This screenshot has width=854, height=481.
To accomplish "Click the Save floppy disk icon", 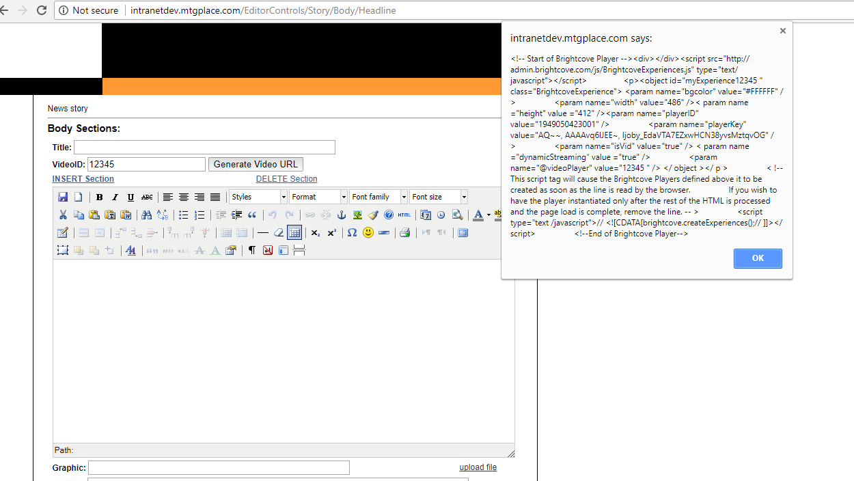I will tap(63, 197).
